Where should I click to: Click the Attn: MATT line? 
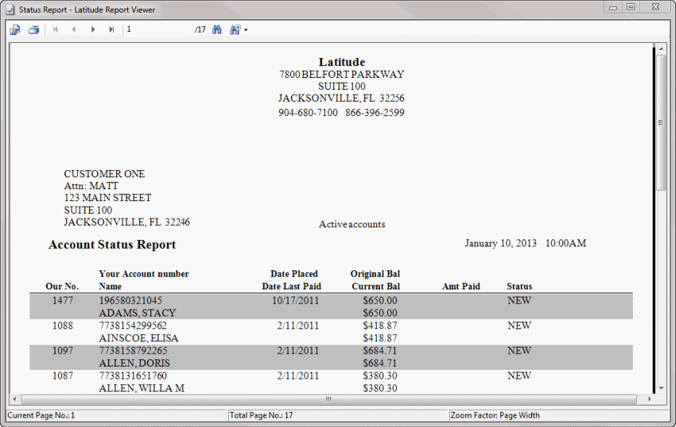[x=91, y=186]
